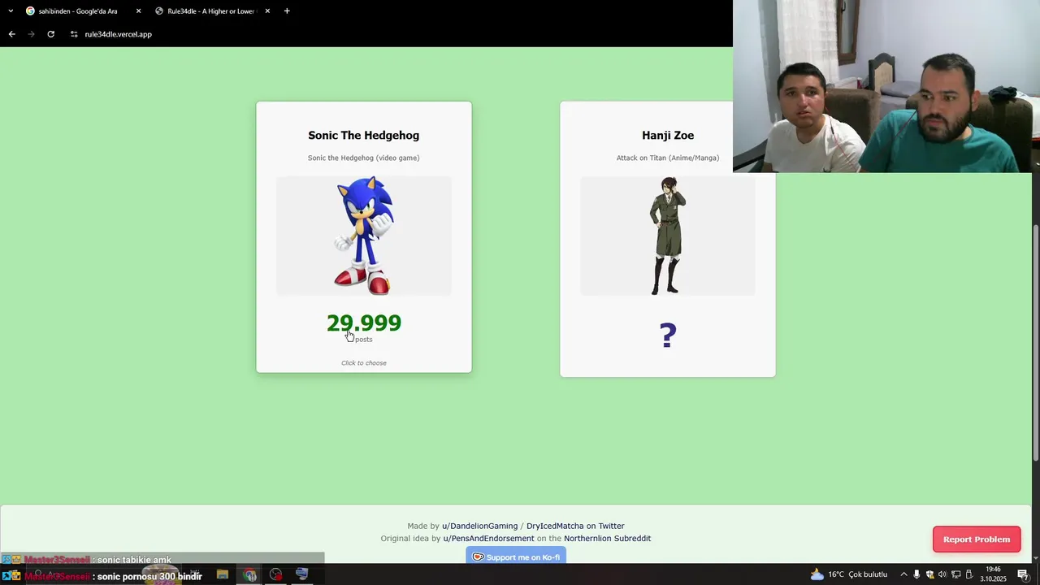This screenshot has height=585, width=1040.
Task: Open the u/PensAndEndorsement link
Action: 488,539
